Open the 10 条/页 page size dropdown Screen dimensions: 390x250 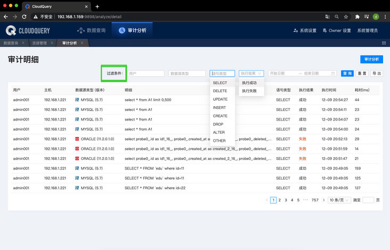[339, 200]
